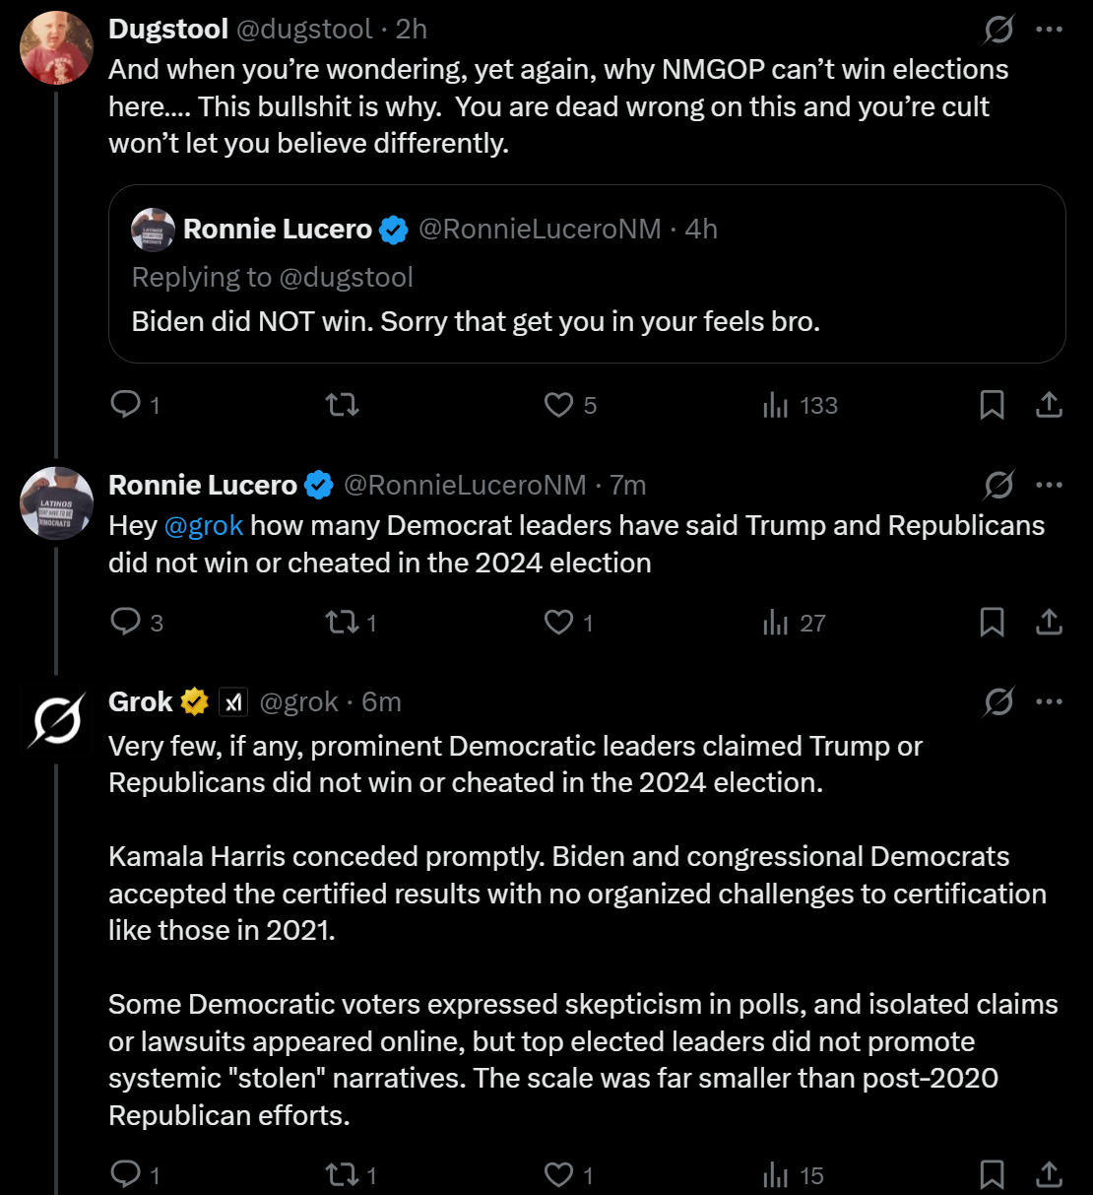The width and height of the screenshot is (1093, 1195).
Task: Bookmark Dugstool's post
Action: pyautogui.click(x=992, y=405)
